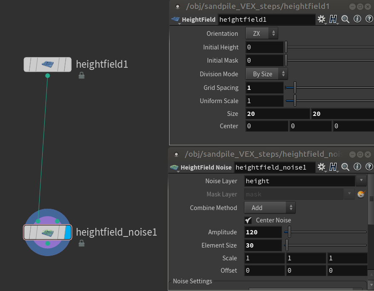
Task: Open the Combine Method dropdown
Action: [x=270, y=207]
